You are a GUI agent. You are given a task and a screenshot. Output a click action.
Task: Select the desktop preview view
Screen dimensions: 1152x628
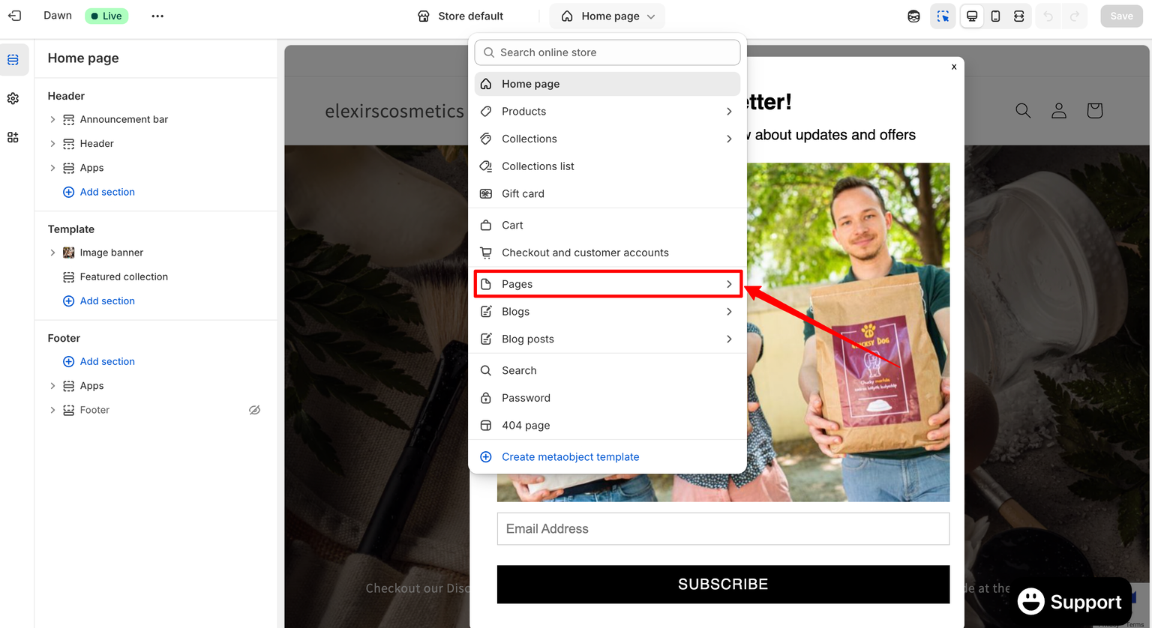972,16
